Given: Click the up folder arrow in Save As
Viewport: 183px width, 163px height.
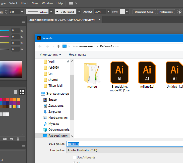Looking at the screenshot, I should pyautogui.click(x=58, y=46).
